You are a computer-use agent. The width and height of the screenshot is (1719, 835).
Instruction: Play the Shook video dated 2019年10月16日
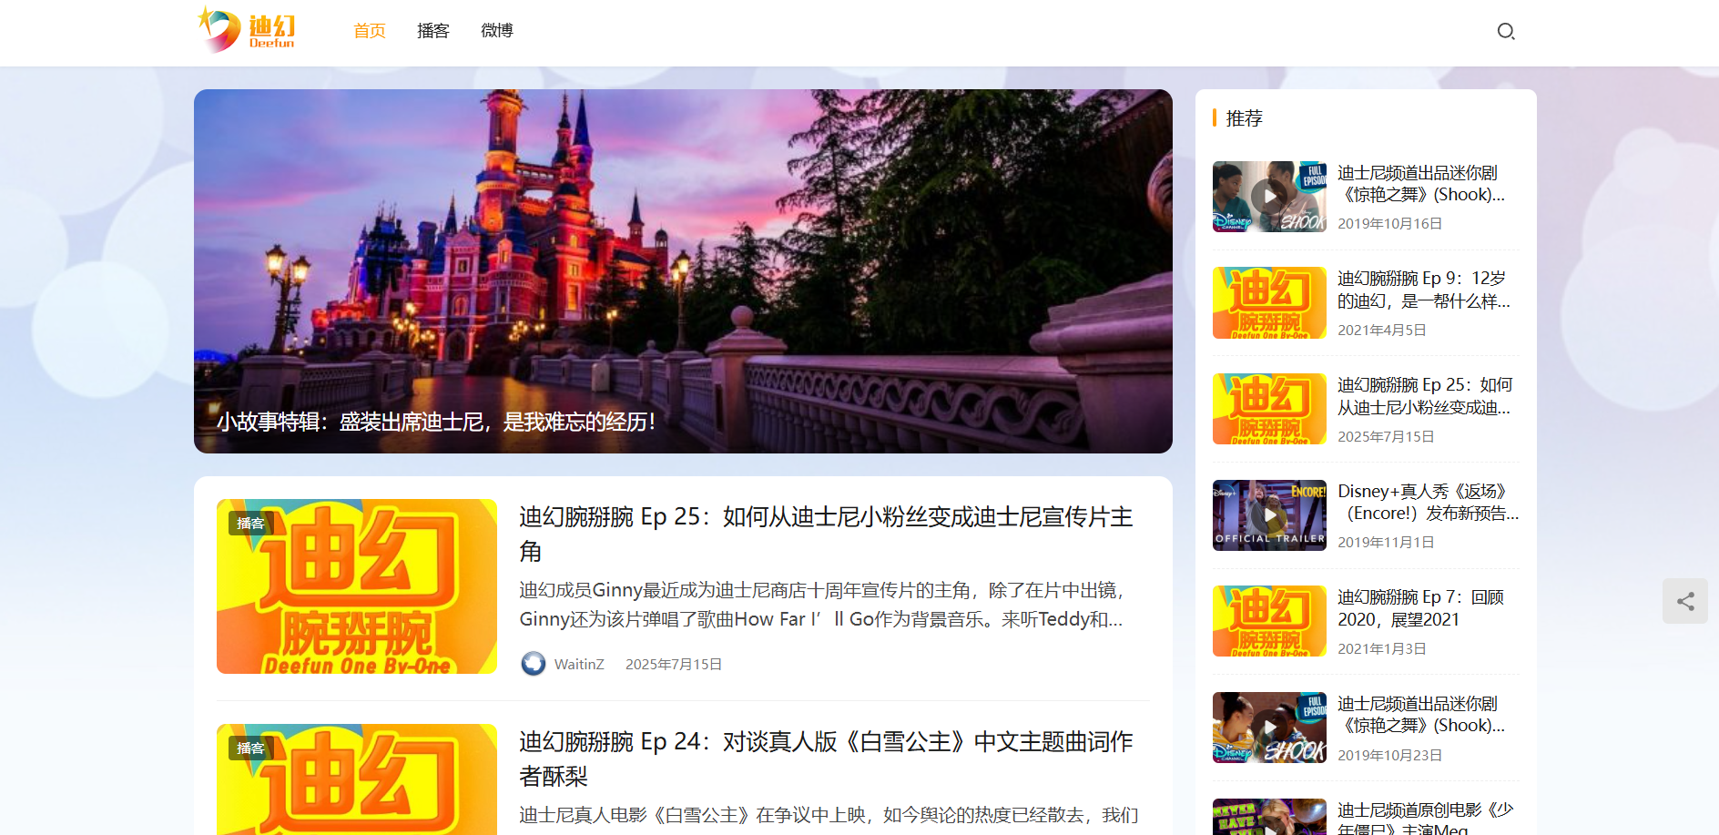(1269, 197)
